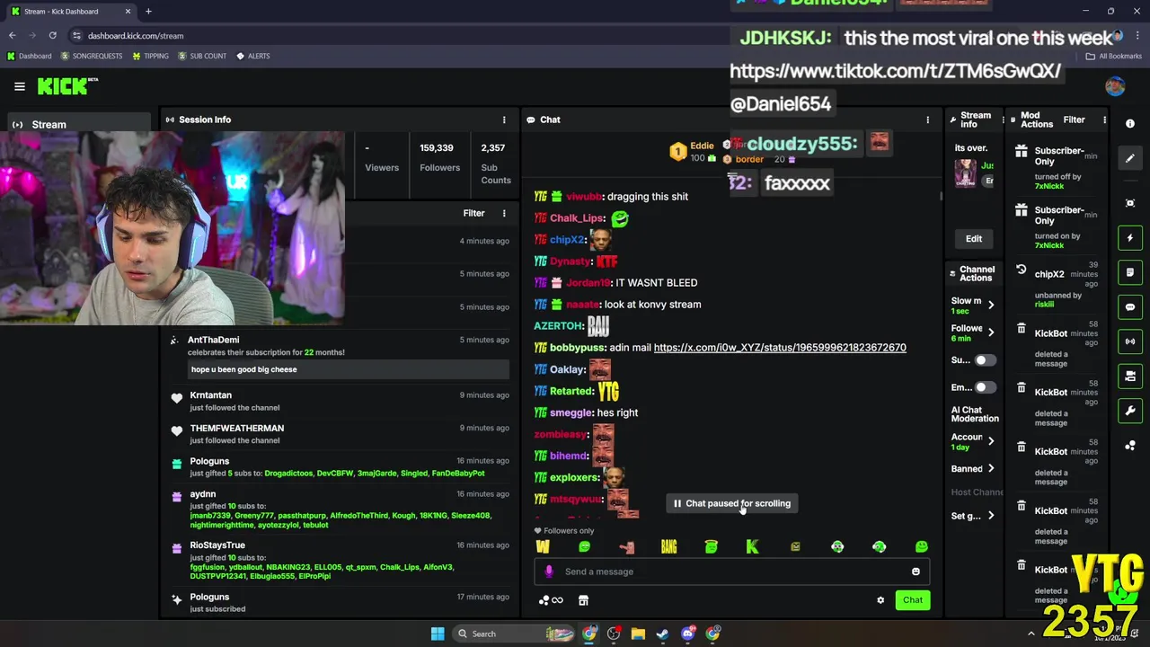
Task: Click the document note sidebar icon
Action: [x=1130, y=272]
